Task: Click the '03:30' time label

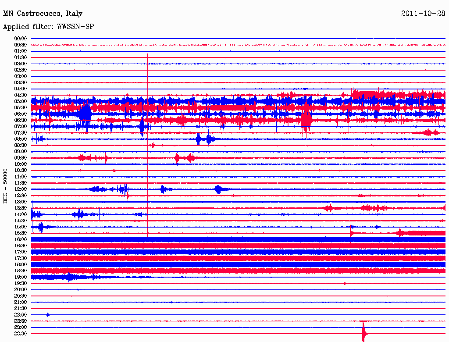Action: [21, 82]
